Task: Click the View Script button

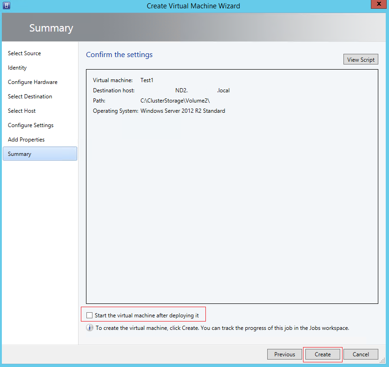Action: point(361,60)
